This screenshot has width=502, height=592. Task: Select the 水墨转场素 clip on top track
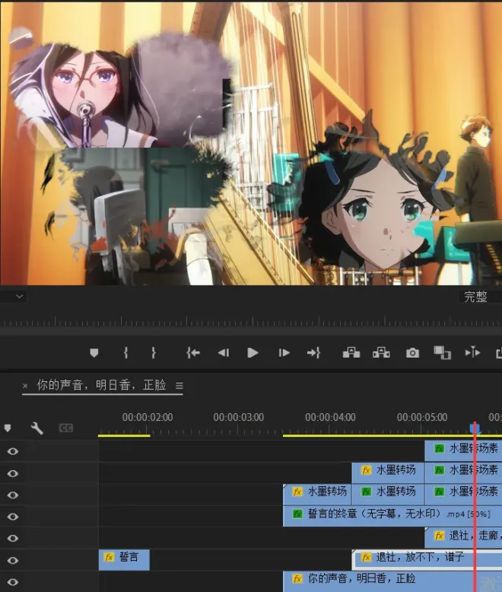point(463,450)
